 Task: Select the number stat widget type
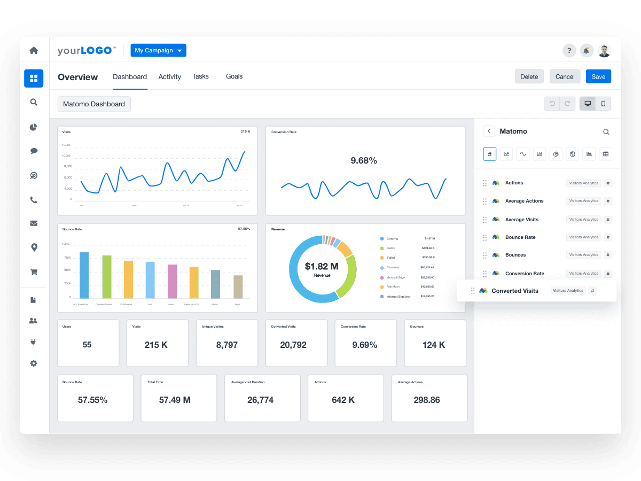(x=490, y=154)
